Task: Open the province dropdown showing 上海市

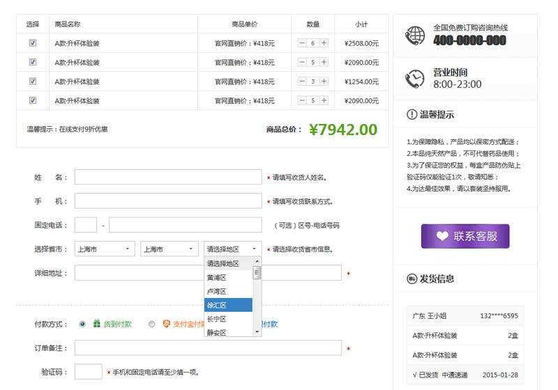Action: pos(105,249)
